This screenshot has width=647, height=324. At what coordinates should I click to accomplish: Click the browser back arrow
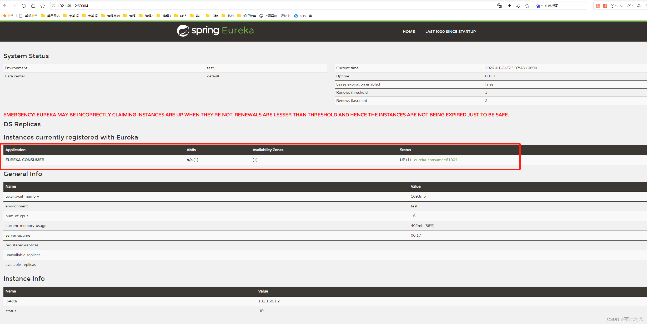5,6
